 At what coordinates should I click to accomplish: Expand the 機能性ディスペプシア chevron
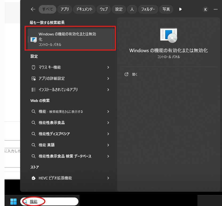point(108,134)
